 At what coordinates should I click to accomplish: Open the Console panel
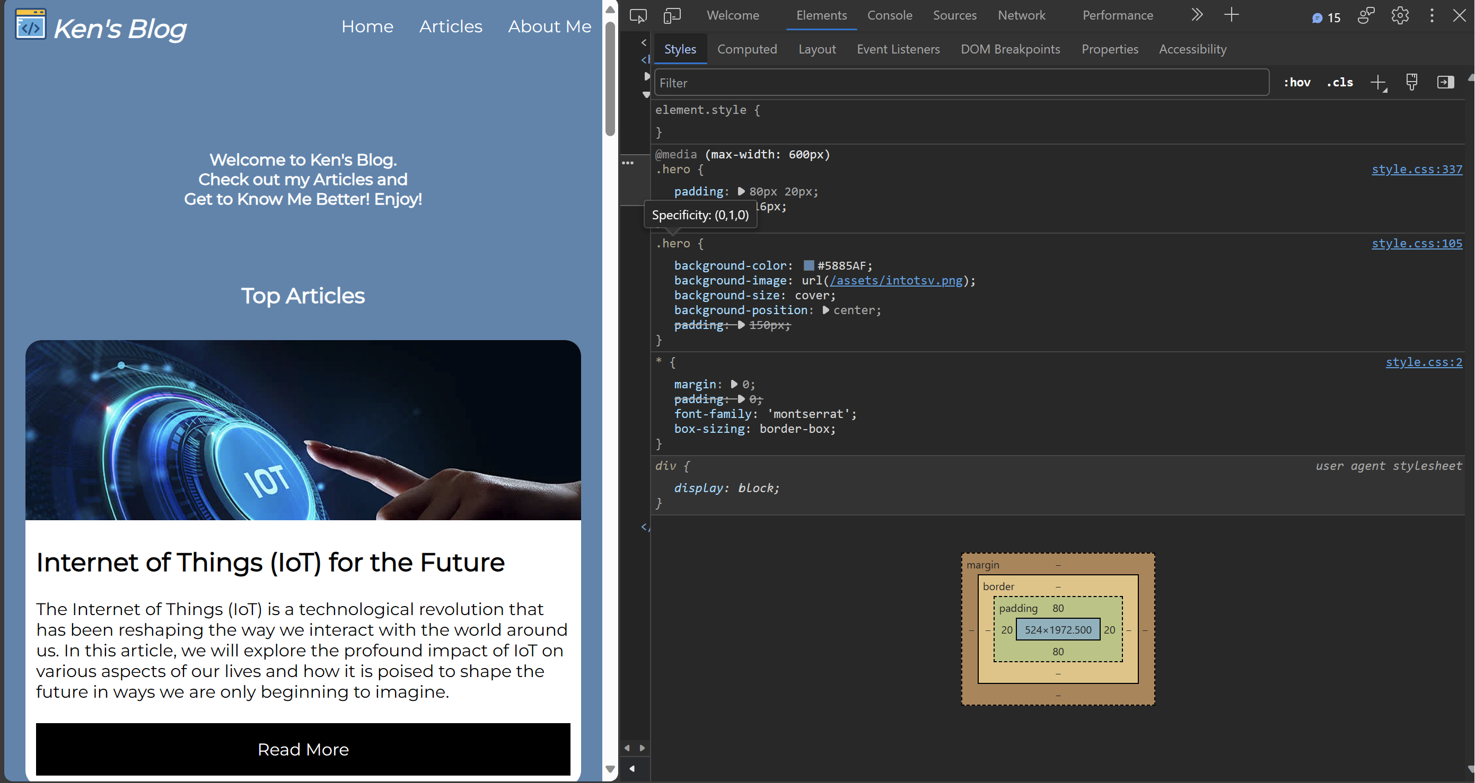click(889, 15)
